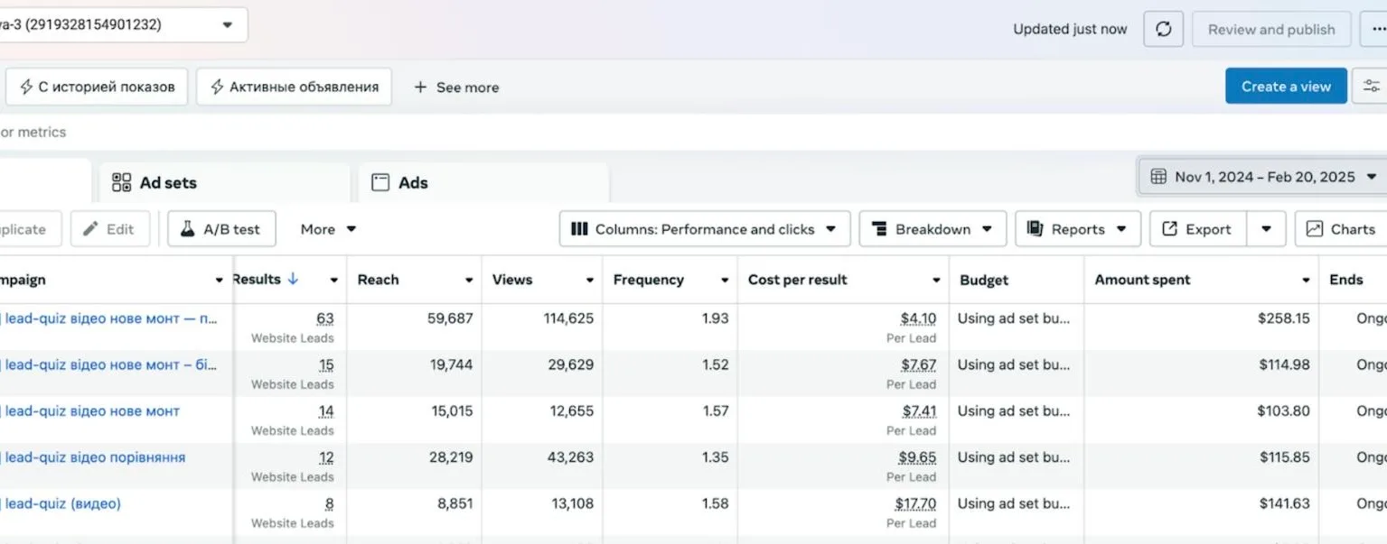The image size is (1387, 544).
Task: Switch to the Ads tab
Action: click(483, 182)
